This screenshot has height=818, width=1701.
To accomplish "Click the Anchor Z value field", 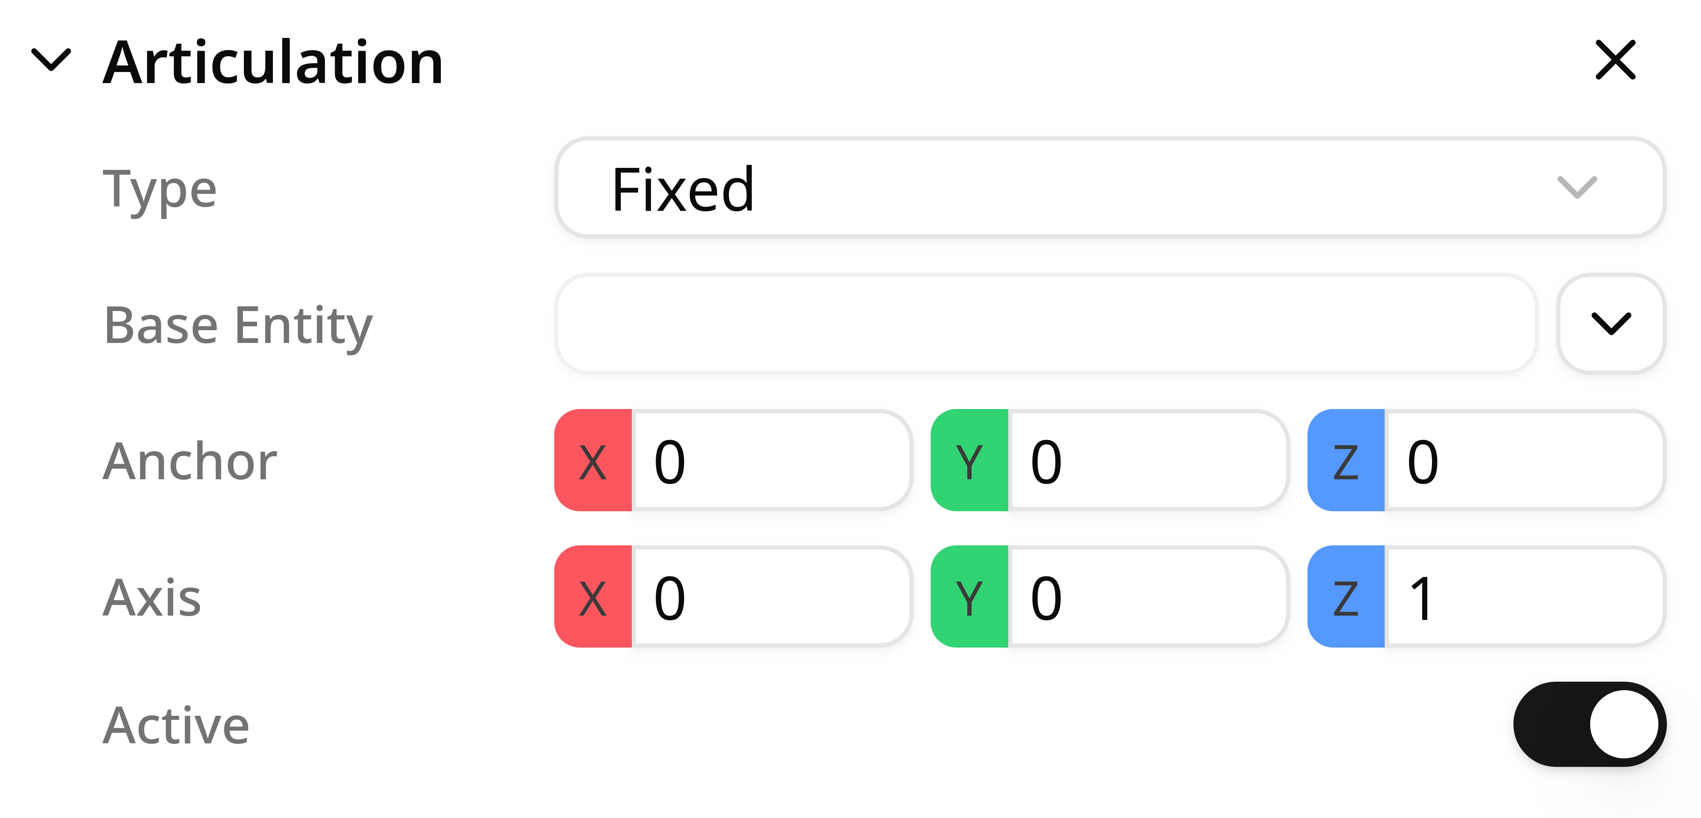I will tap(1523, 461).
